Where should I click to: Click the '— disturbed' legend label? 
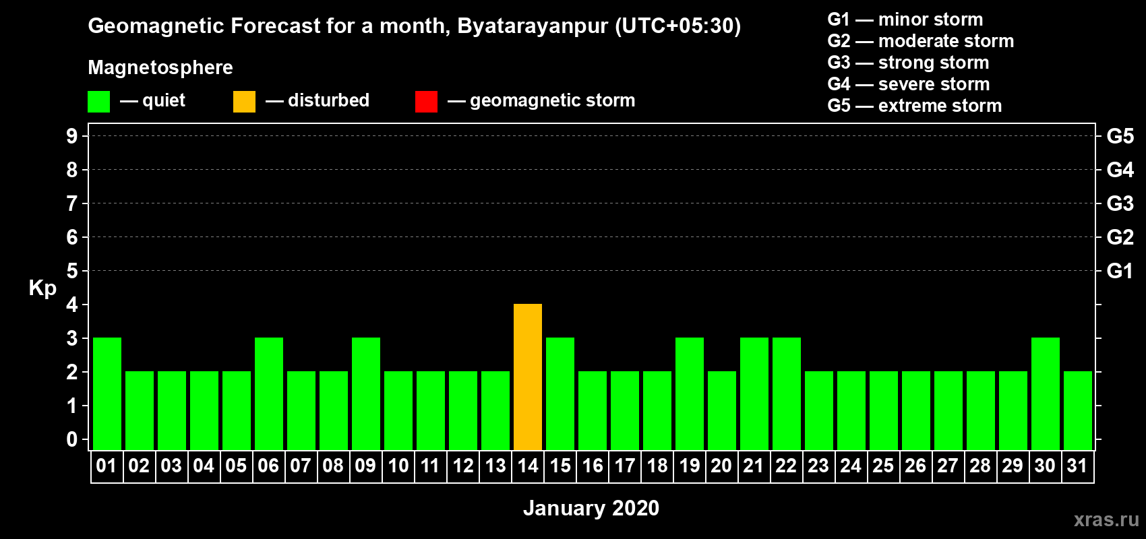coord(318,100)
